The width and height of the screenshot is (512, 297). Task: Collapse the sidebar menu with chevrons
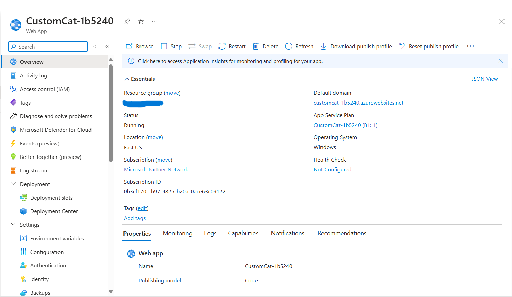107,47
